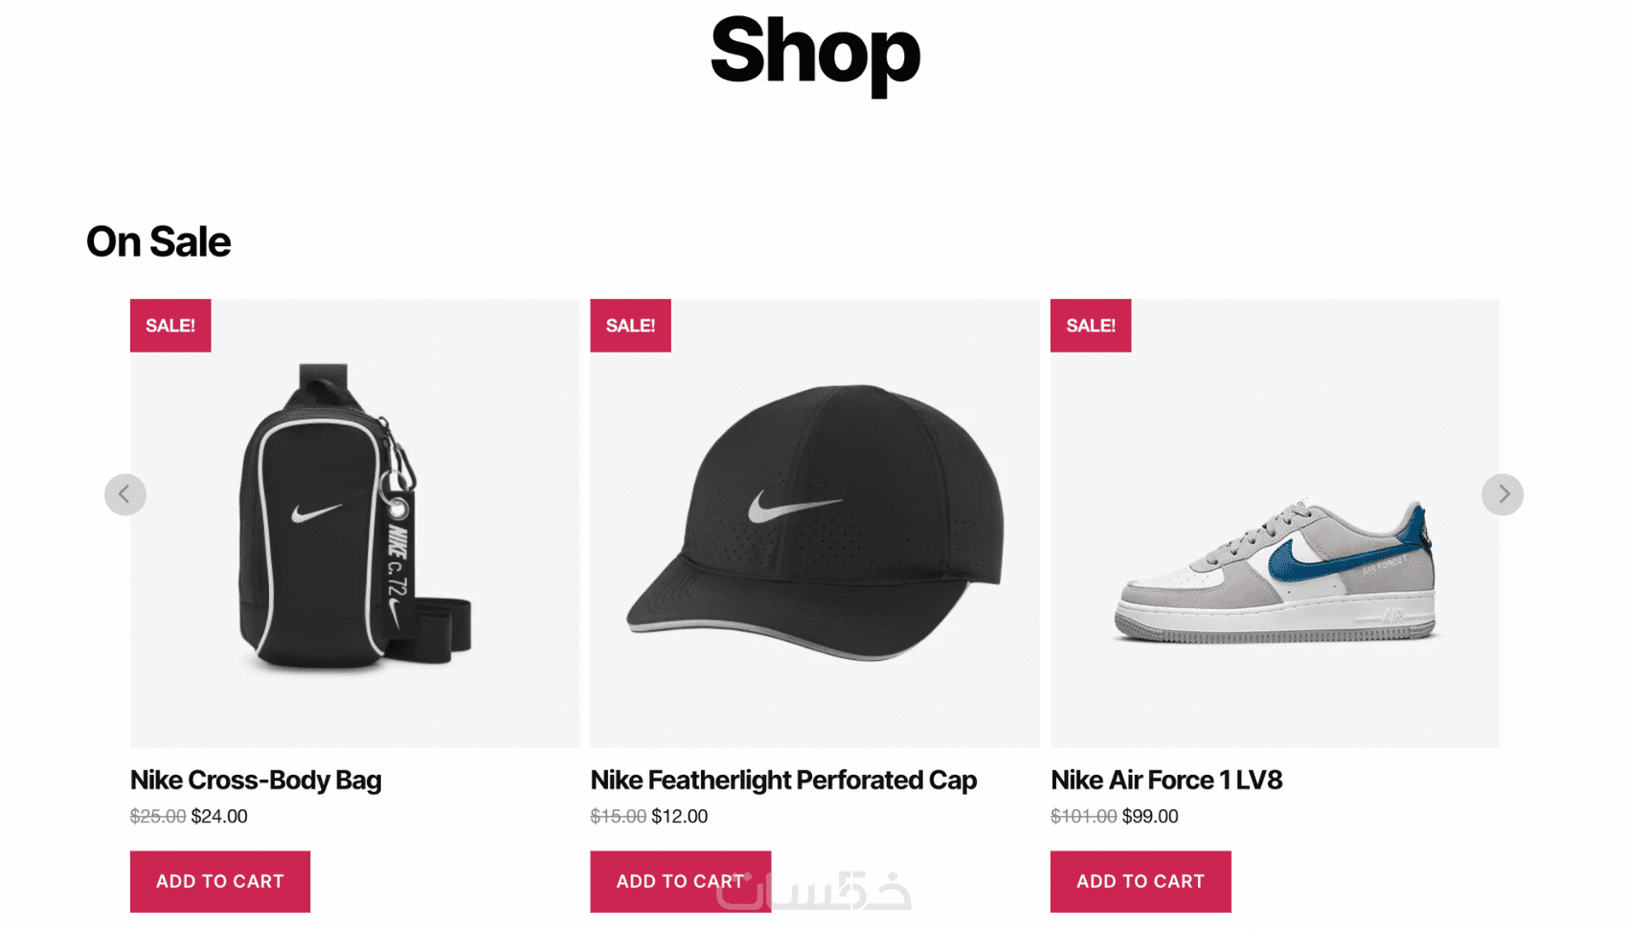This screenshot has height=929, width=1628.
Task: Click the SALE! badge on the Air Force 1
Action: click(1091, 326)
